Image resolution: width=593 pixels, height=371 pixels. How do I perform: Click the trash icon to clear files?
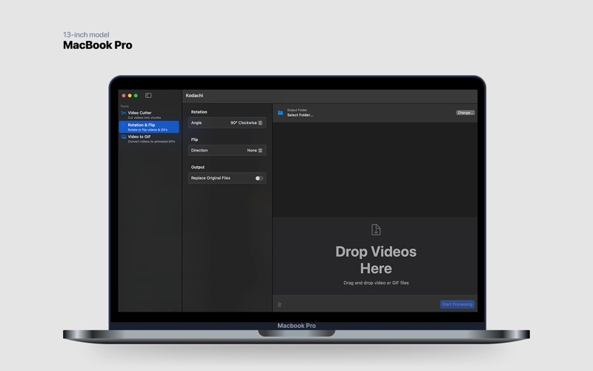(x=279, y=304)
